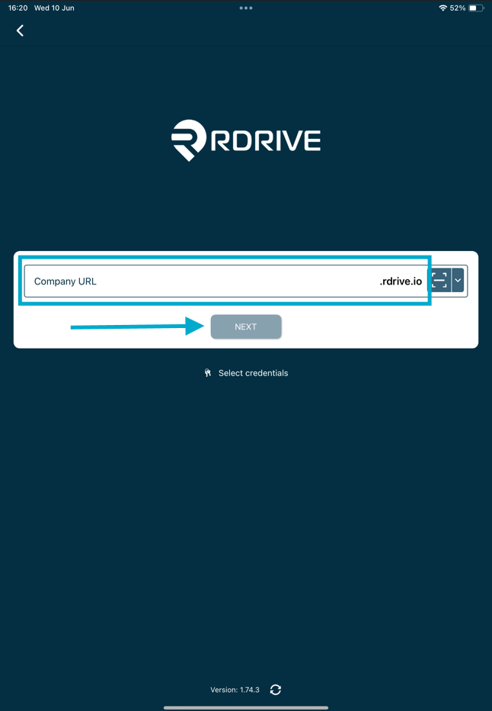The width and height of the screenshot is (492, 711).
Task: Open the QR scan icon button
Action: tap(439, 280)
